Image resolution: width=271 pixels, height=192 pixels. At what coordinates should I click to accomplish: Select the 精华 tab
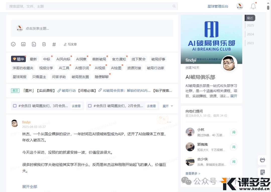click(x=19, y=59)
